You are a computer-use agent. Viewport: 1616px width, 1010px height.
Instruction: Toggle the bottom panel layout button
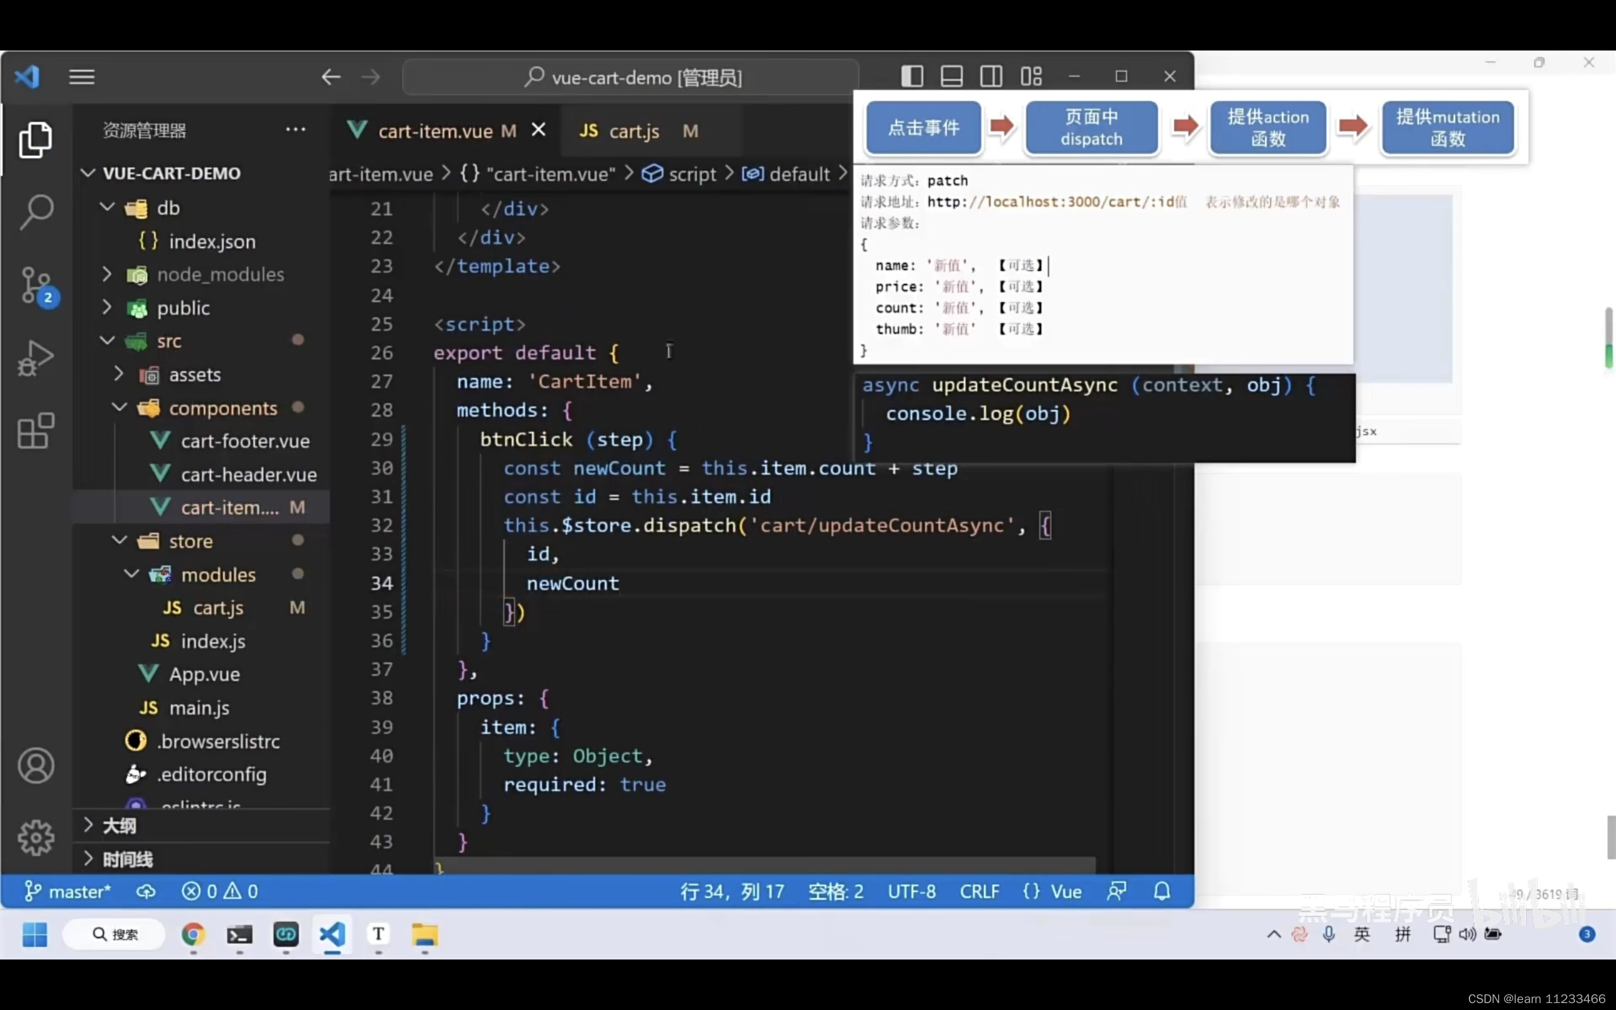point(951,77)
